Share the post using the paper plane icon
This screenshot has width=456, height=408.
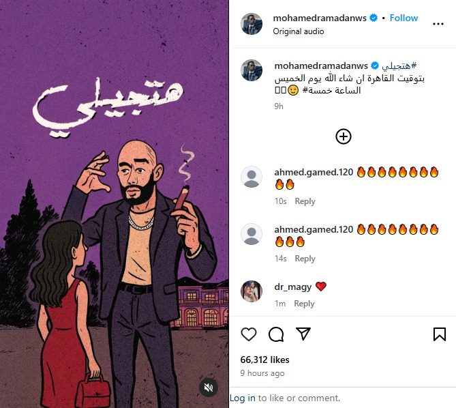(303, 334)
